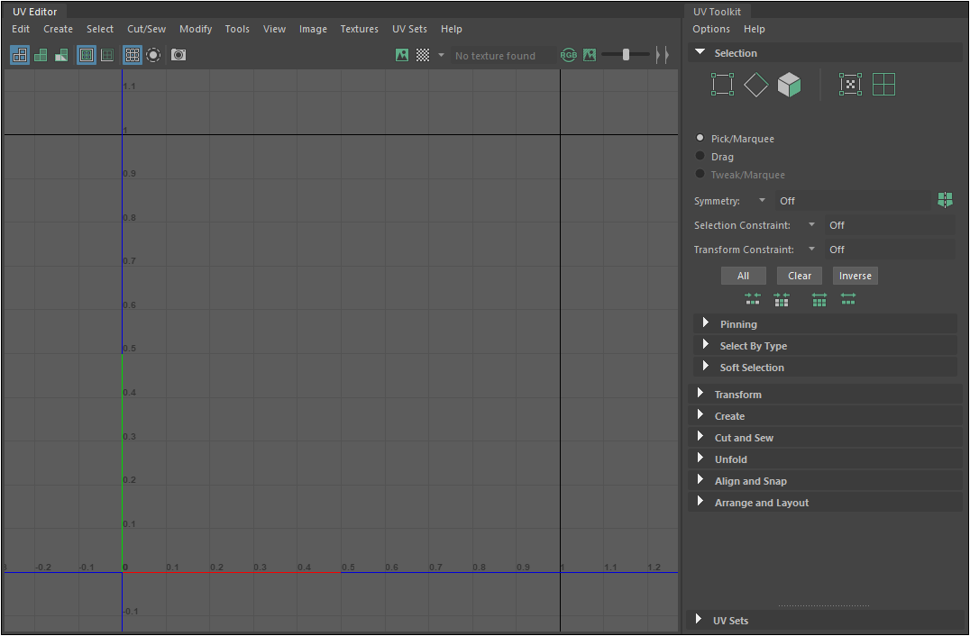This screenshot has width=970, height=636.
Task: Select the Edge selection mode icon
Action: pyautogui.click(x=755, y=85)
